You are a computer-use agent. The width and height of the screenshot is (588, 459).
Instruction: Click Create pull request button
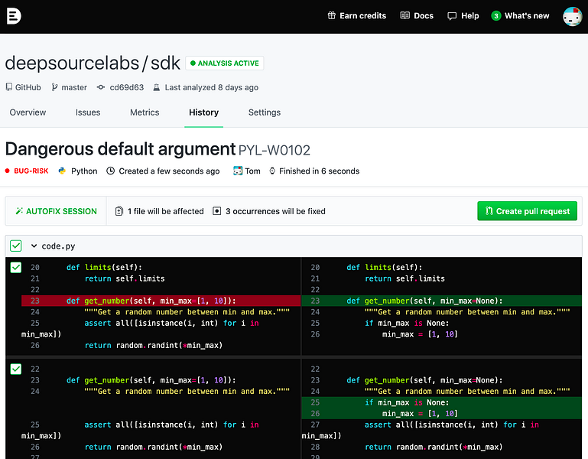tap(528, 211)
